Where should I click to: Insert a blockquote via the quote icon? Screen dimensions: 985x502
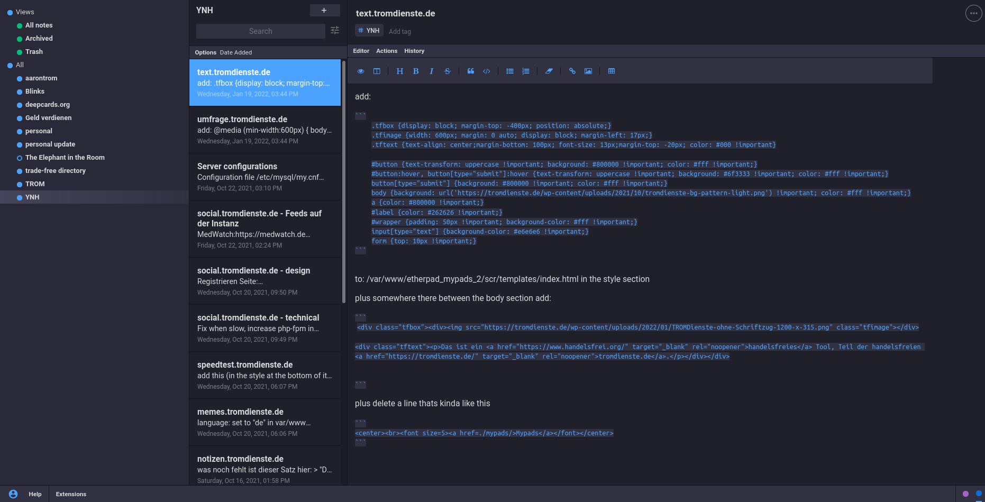[x=470, y=71]
